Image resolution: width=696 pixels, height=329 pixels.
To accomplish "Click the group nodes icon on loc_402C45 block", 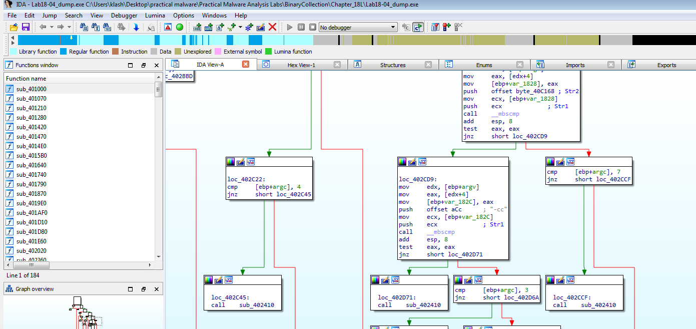I will pyautogui.click(x=229, y=280).
